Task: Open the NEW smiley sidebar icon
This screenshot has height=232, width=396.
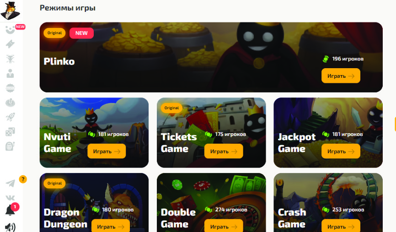Action: 11,30
